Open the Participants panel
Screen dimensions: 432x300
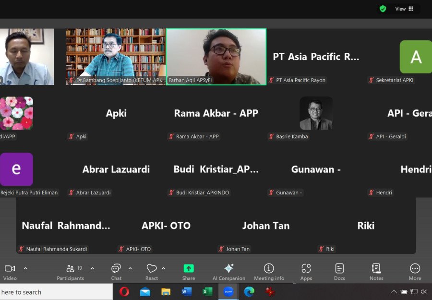pyautogui.click(x=70, y=273)
